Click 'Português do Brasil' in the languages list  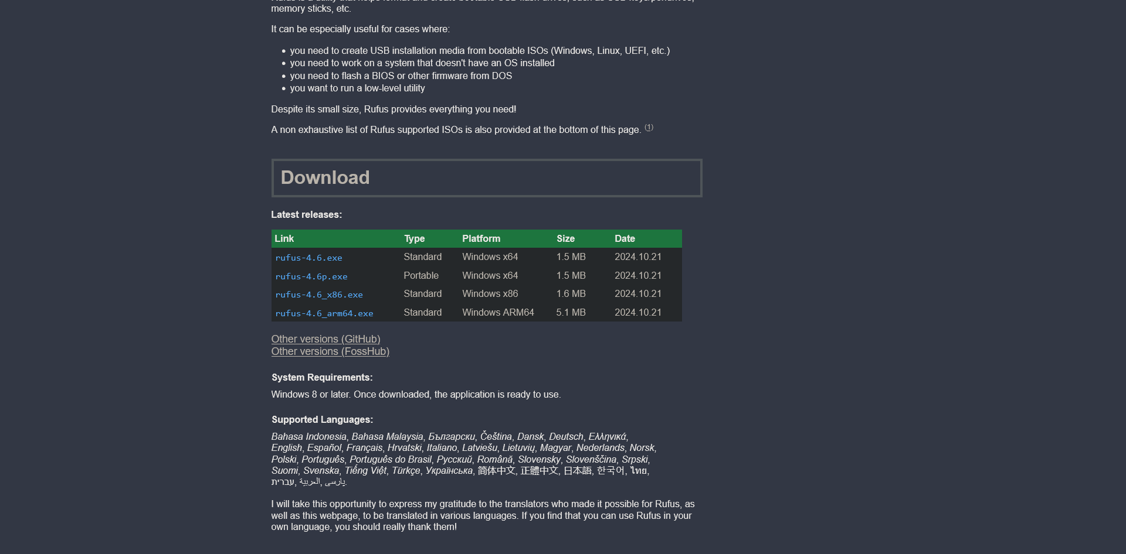[391, 459]
